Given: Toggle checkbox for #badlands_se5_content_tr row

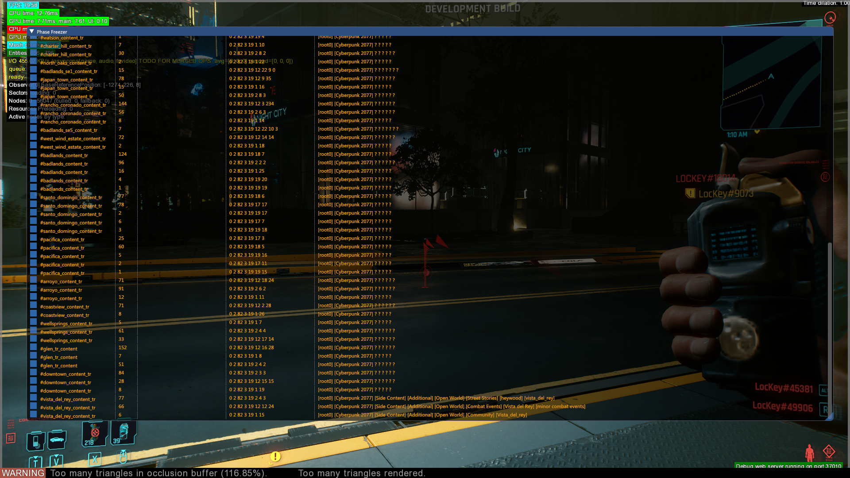Looking at the screenshot, I should [x=33, y=129].
